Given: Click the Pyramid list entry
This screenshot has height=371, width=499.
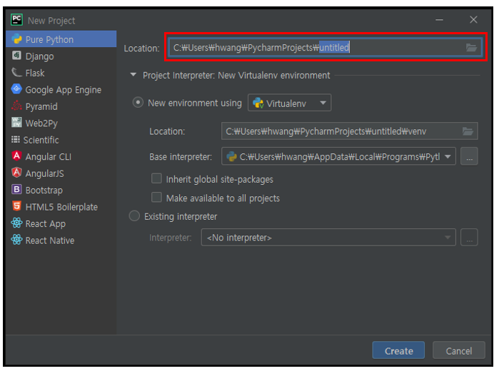Looking at the screenshot, I should tap(61, 106).
